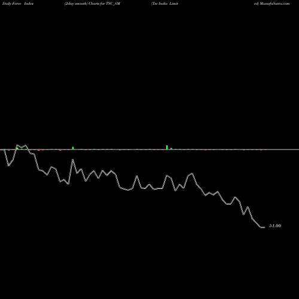Click the '(2day smooth) Charts for TSC_SM' text
Screen dimensions: 299x299
[92, 4]
